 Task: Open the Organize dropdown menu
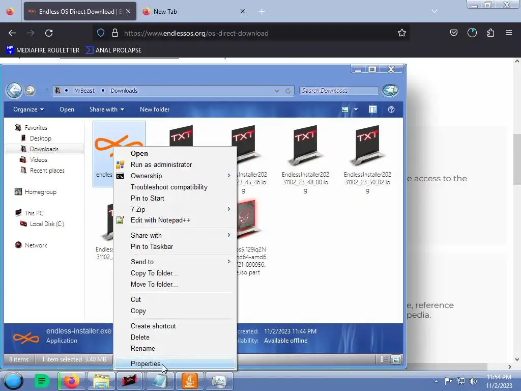[28, 109]
